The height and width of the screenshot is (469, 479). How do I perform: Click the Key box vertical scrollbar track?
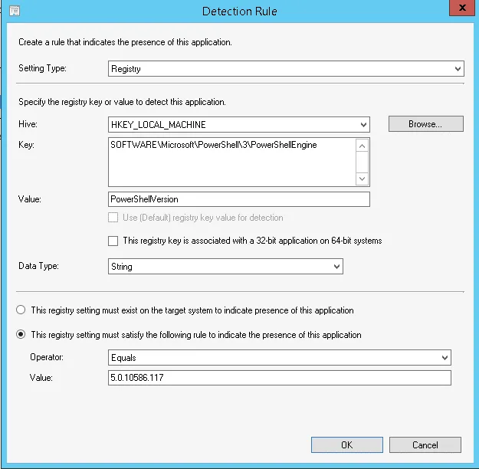(362, 162)
